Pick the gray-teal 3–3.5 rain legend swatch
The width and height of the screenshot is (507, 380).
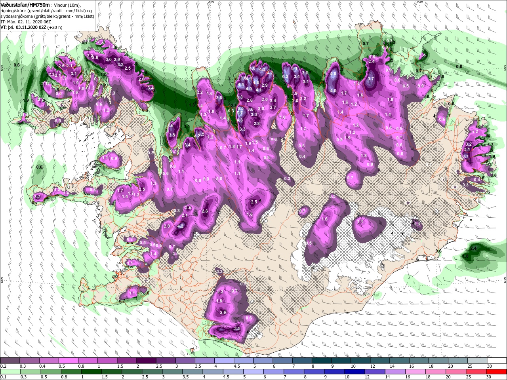tap(173, 372)
